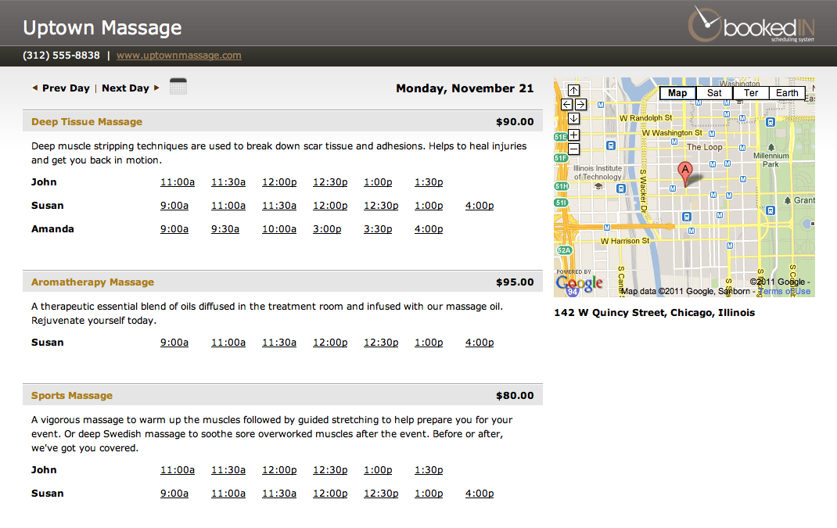Click the bookedIN logo in the header
The height and width of the screenshot is (528, 837).
pos(751,24)
